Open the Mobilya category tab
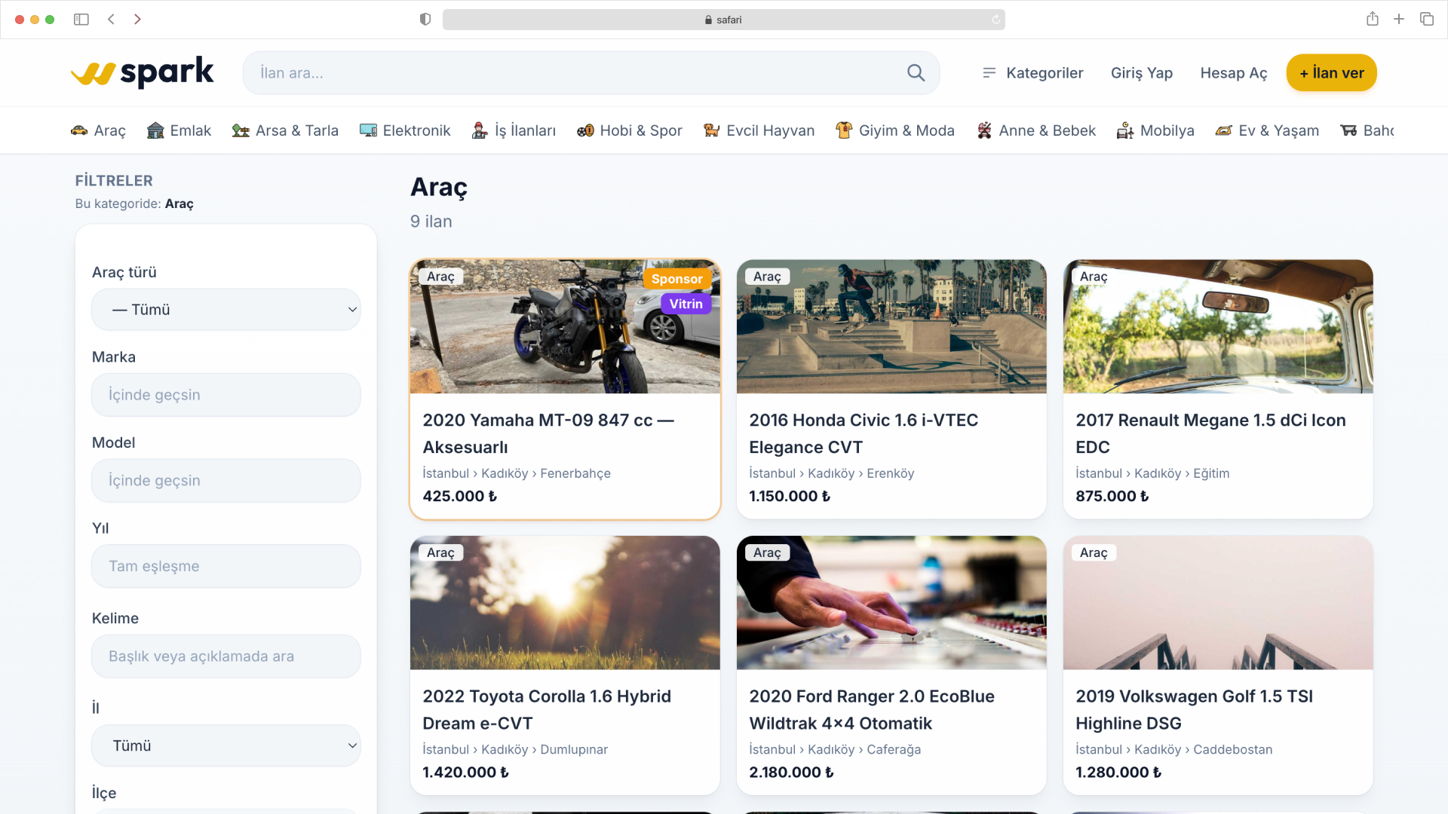 (x=1155, y=130)
